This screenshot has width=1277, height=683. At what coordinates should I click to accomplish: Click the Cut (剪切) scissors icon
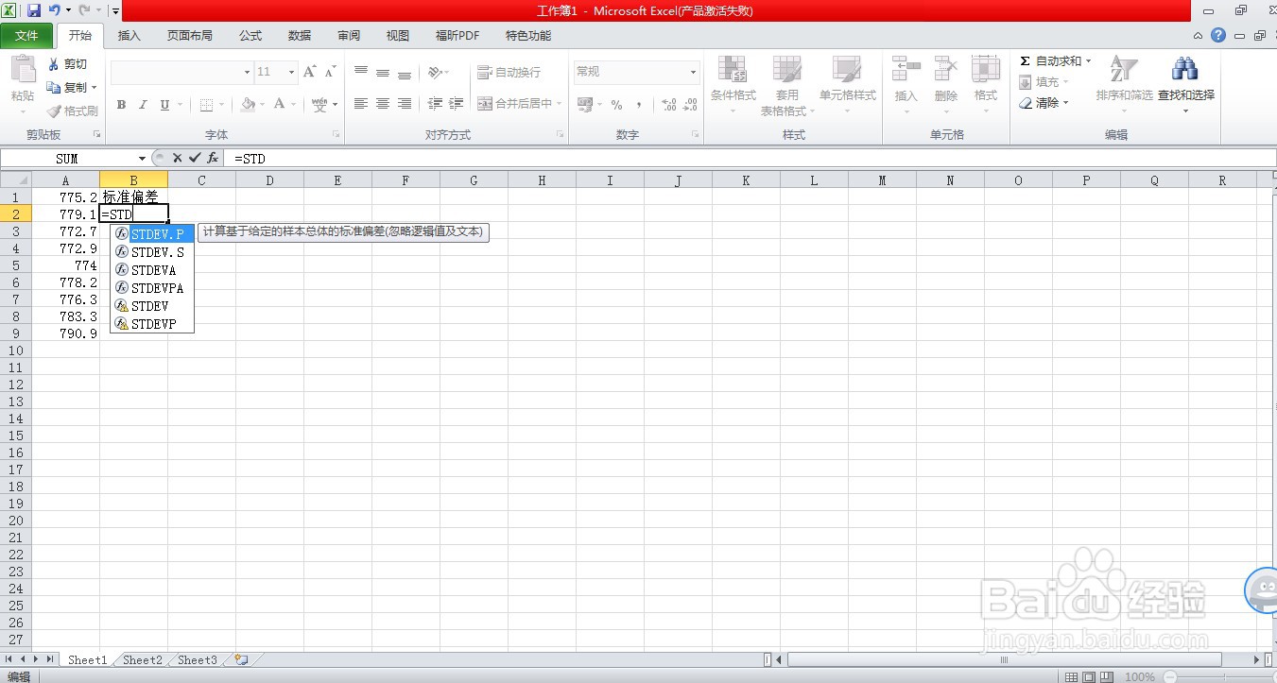tap(54, 64)
